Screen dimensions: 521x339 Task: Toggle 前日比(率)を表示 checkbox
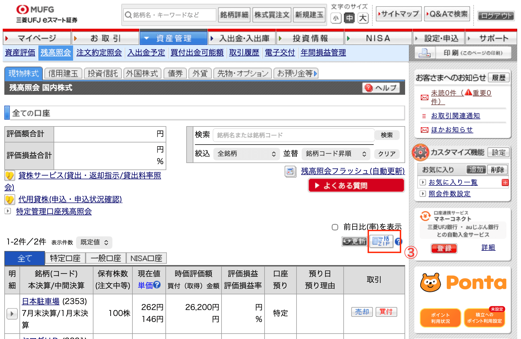click(335, 227)
